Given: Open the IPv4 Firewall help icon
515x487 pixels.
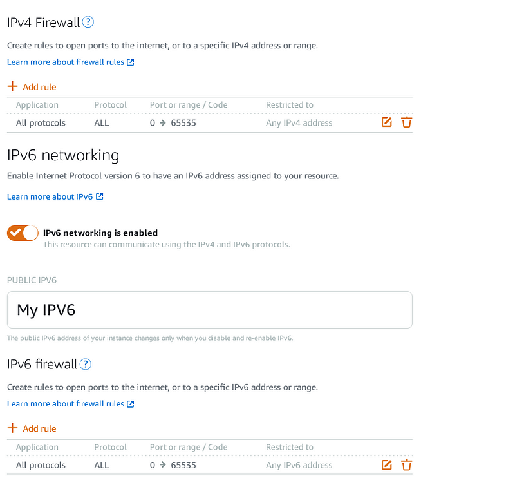Looking at the screenshot, I should (88, 23).
